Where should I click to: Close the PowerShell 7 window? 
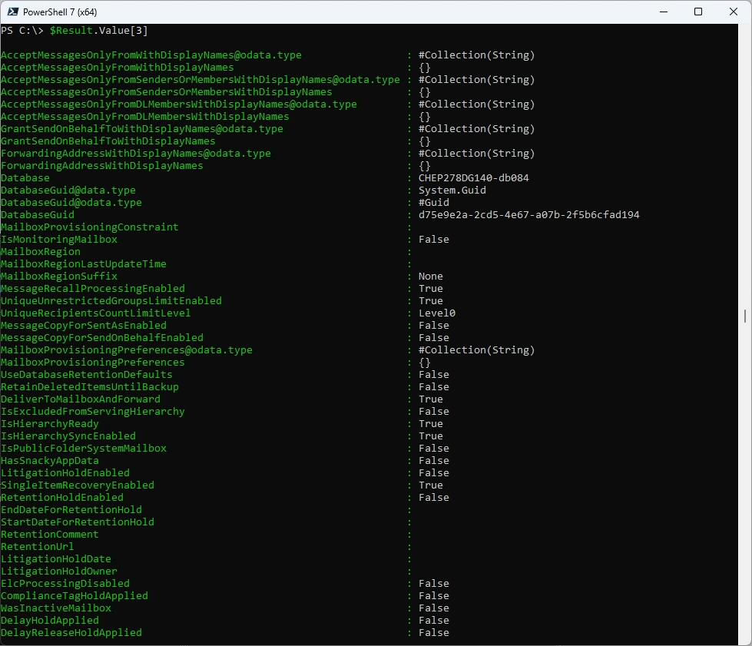pyautogui.click(x=733, y=12)
